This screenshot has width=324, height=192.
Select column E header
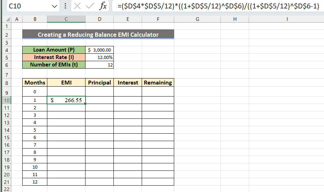click(128, 19)
